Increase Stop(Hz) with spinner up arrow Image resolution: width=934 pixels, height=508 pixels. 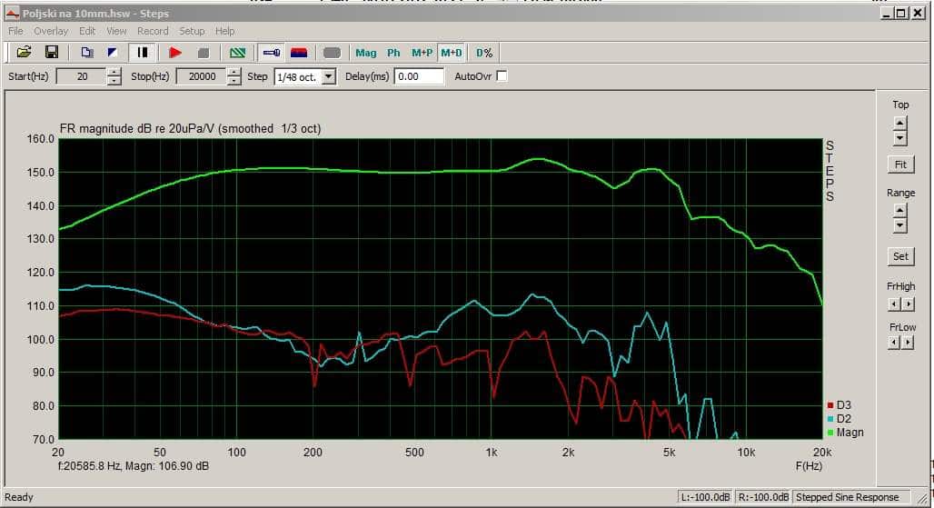pos(234,72)
